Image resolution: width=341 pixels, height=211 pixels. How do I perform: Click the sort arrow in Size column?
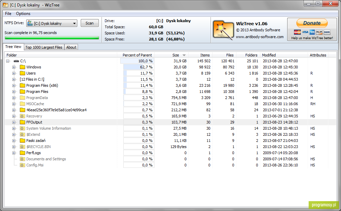coord(184,55)
